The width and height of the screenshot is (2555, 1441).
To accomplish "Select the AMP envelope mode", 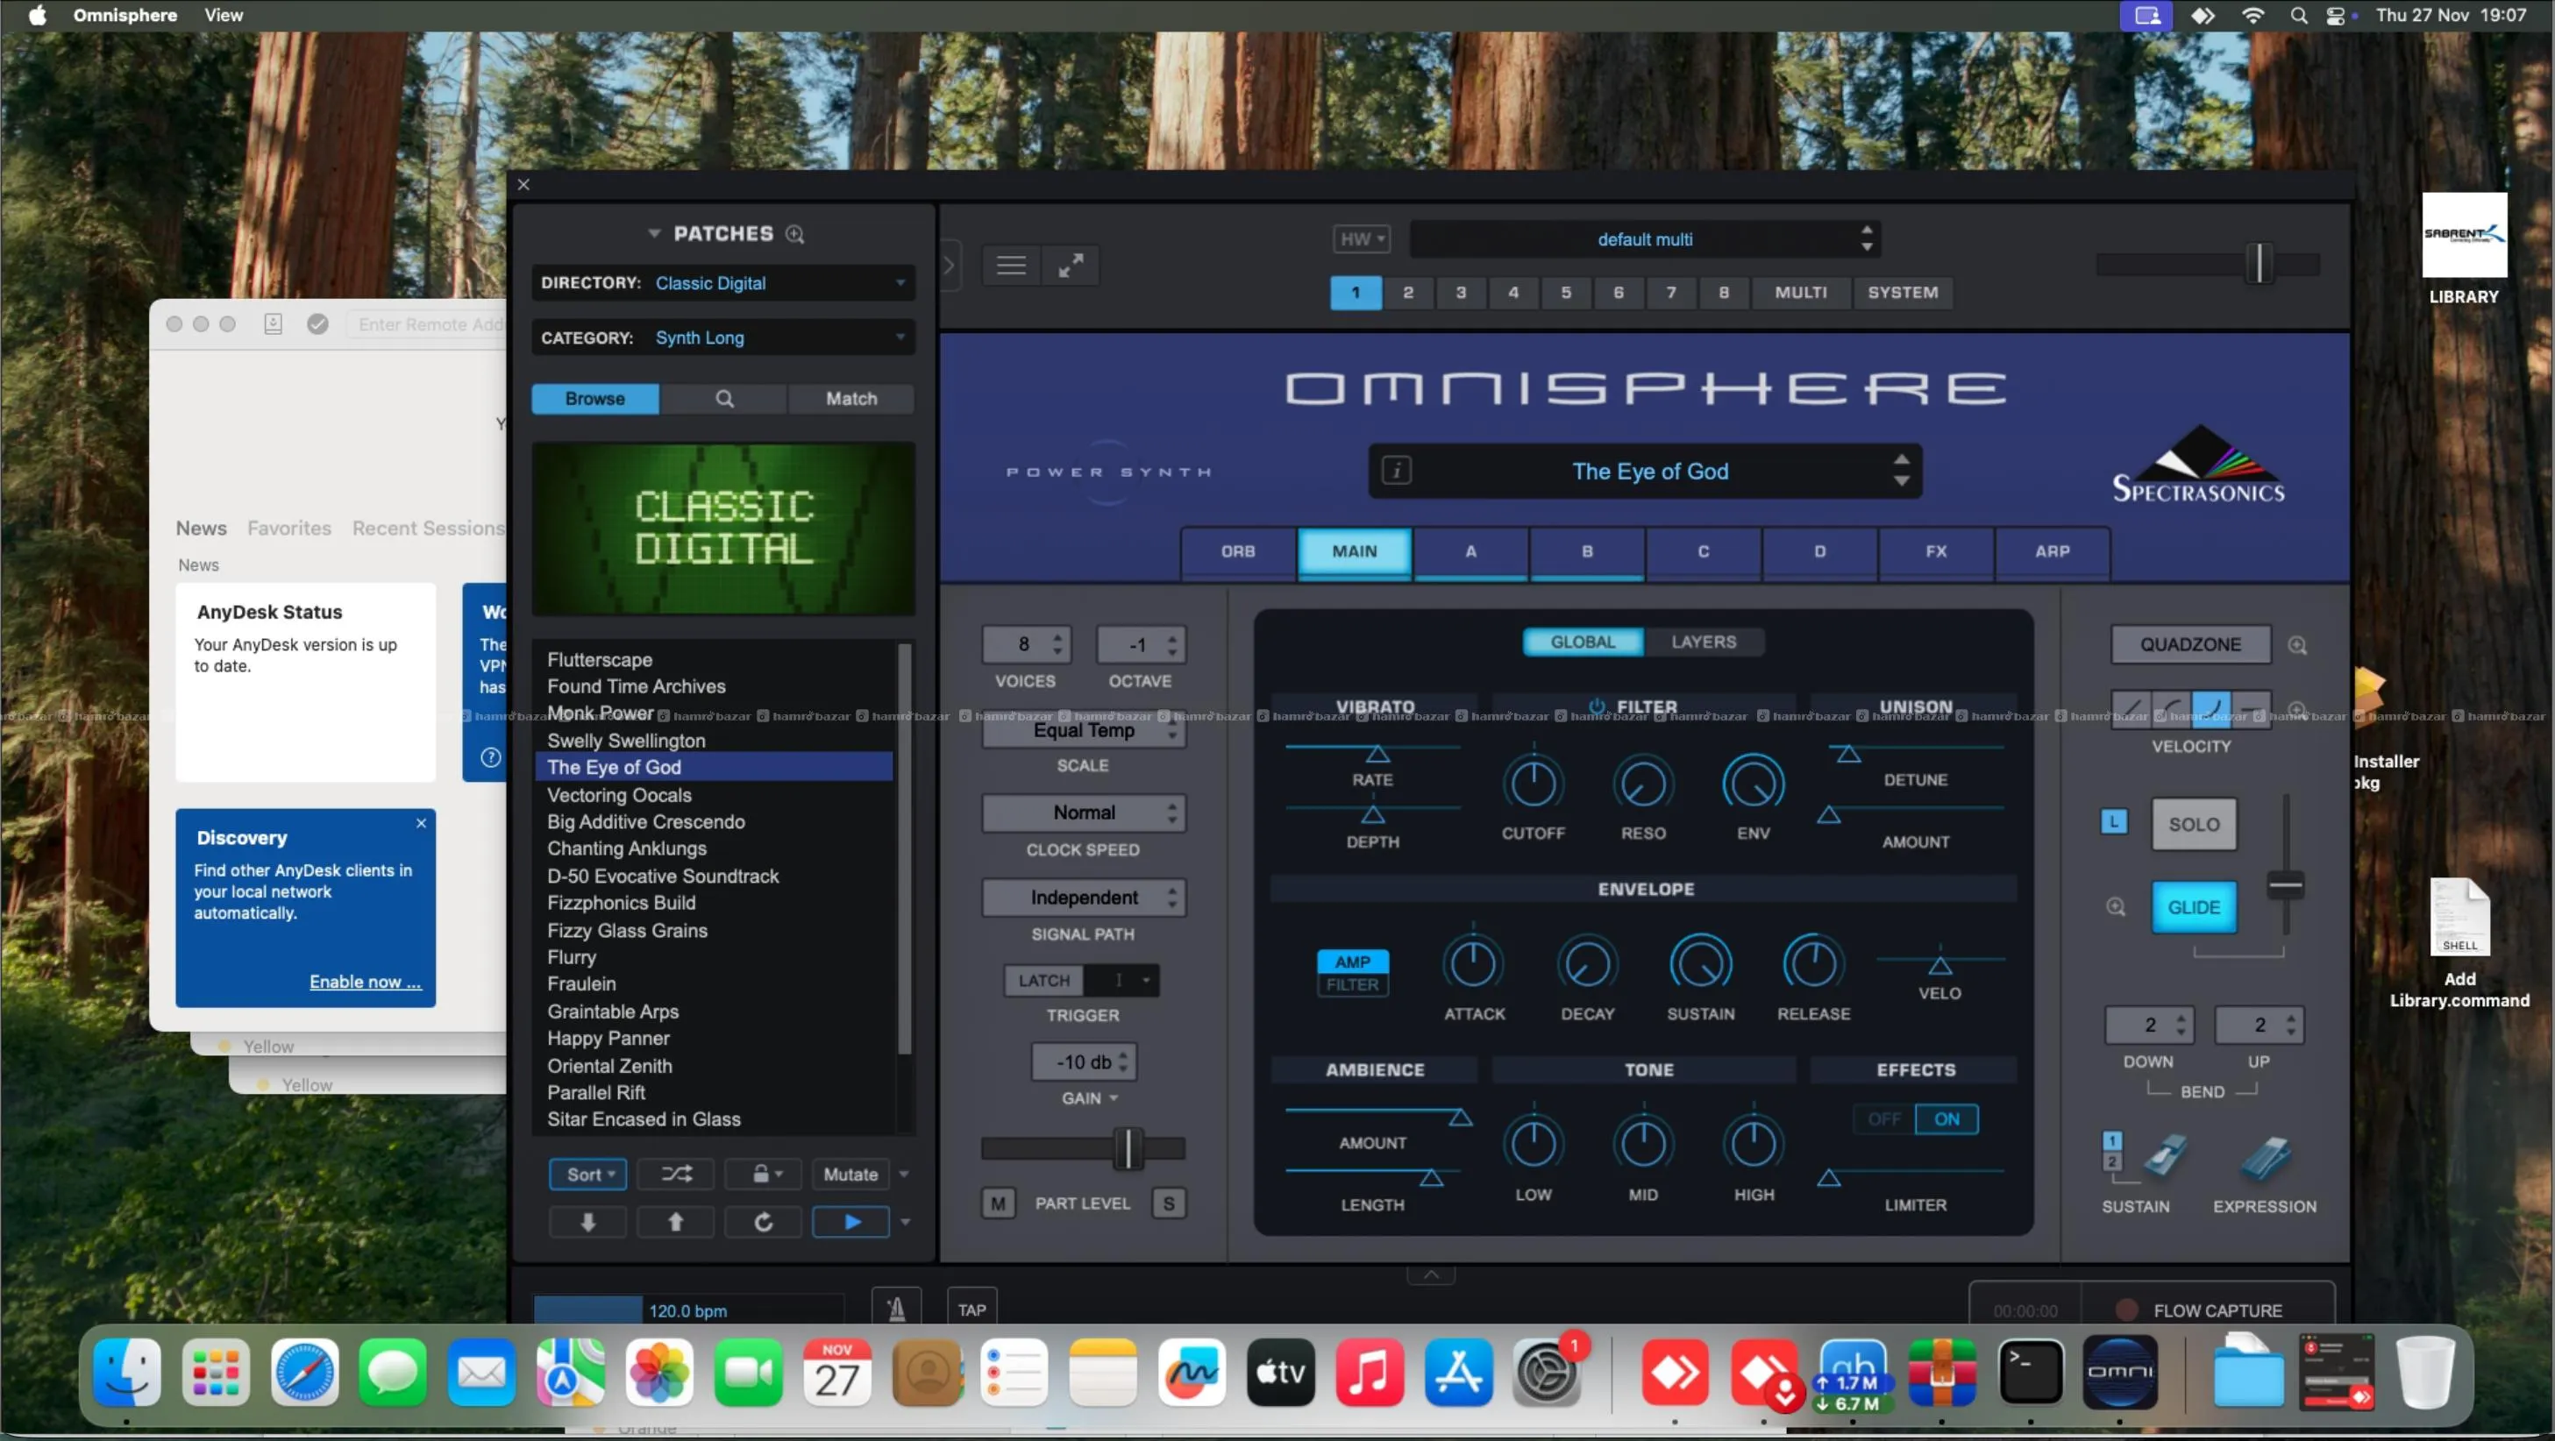I will 1353,961.
